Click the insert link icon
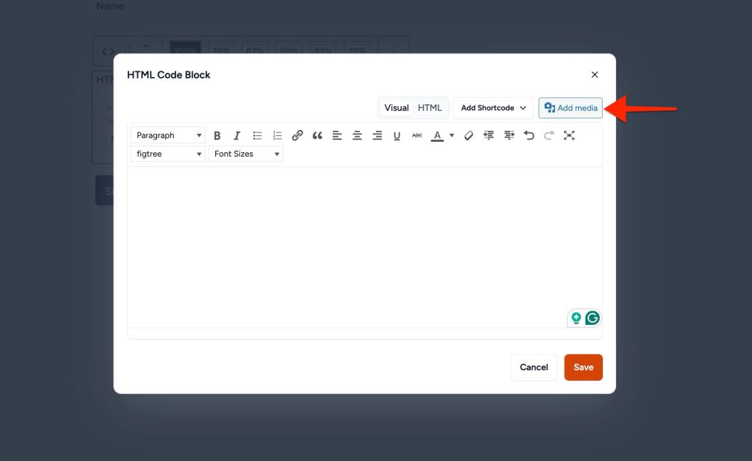This screenshot has width=752, height=461. pos(297,135)
